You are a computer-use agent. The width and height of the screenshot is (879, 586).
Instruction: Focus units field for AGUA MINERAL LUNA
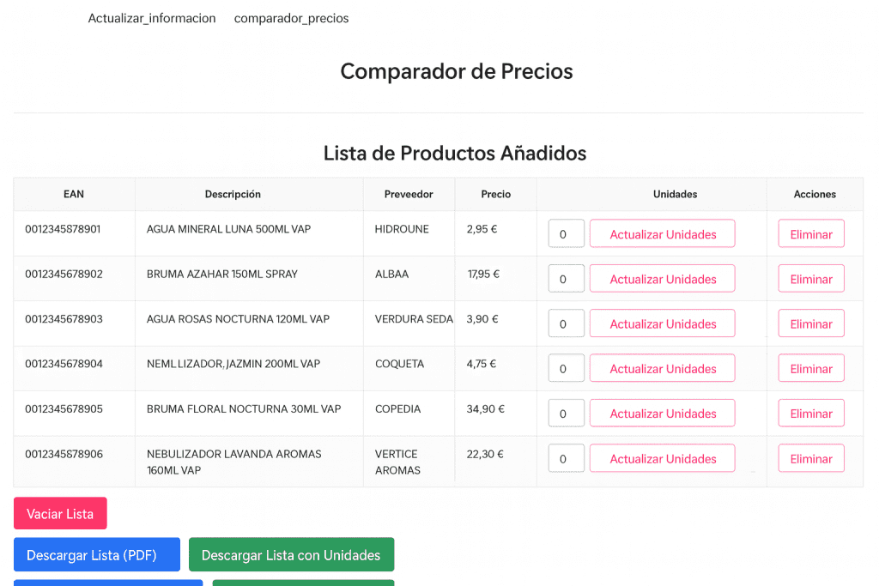tap(566, 234)
